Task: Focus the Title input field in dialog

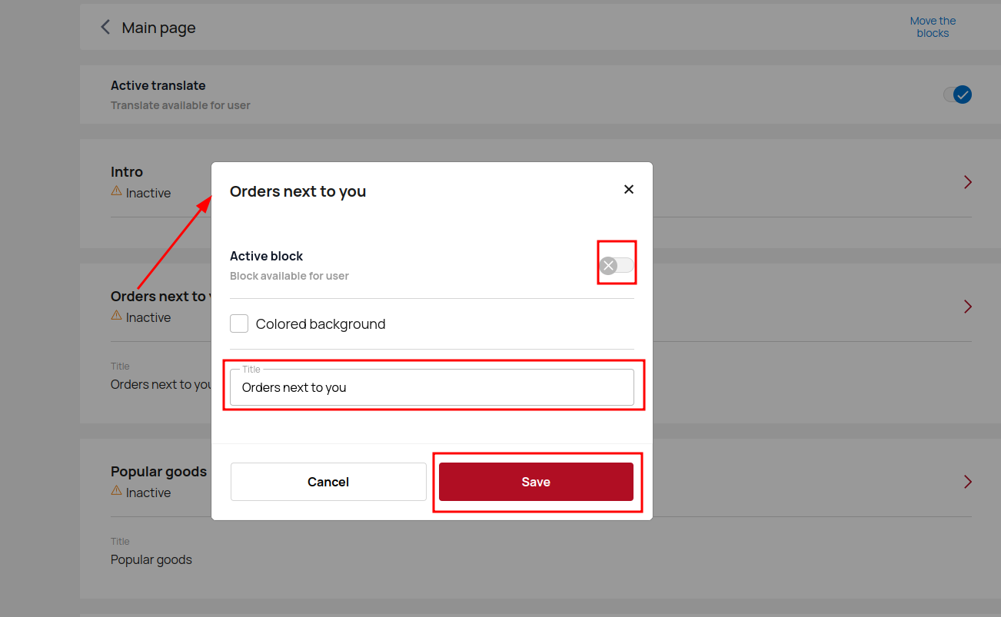Action: pos(431,388)
